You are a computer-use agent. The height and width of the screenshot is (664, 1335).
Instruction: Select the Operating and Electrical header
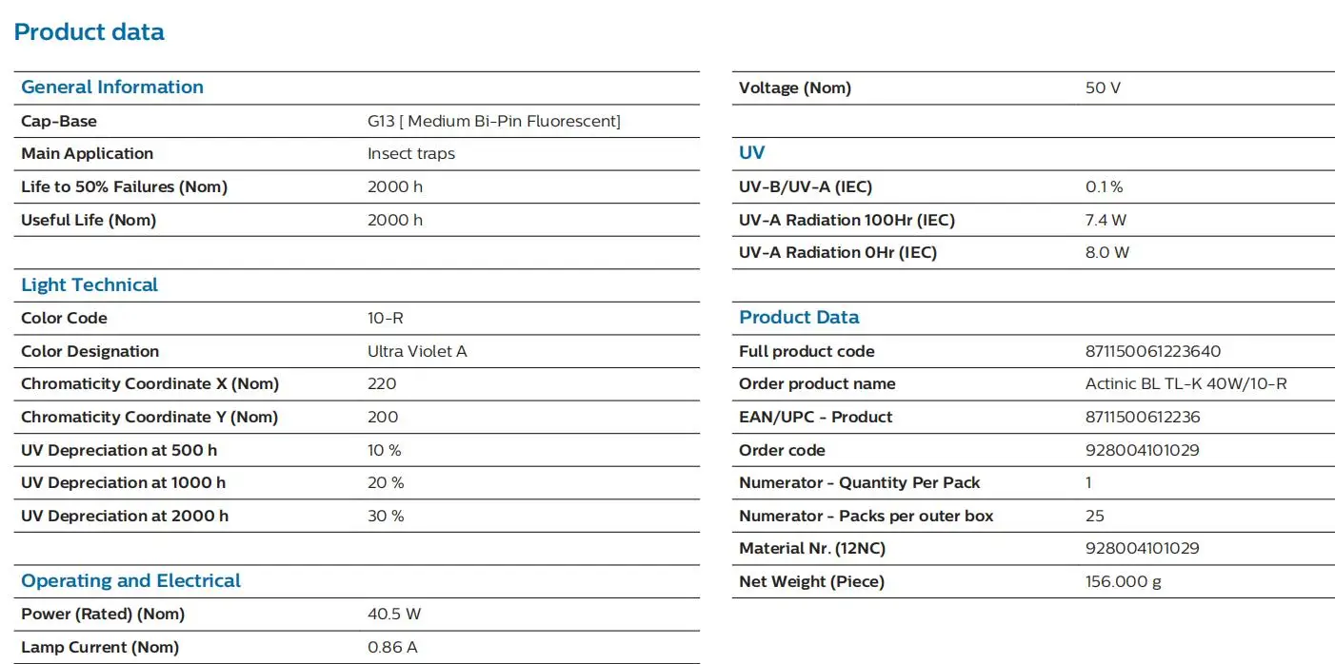[130, 580]
